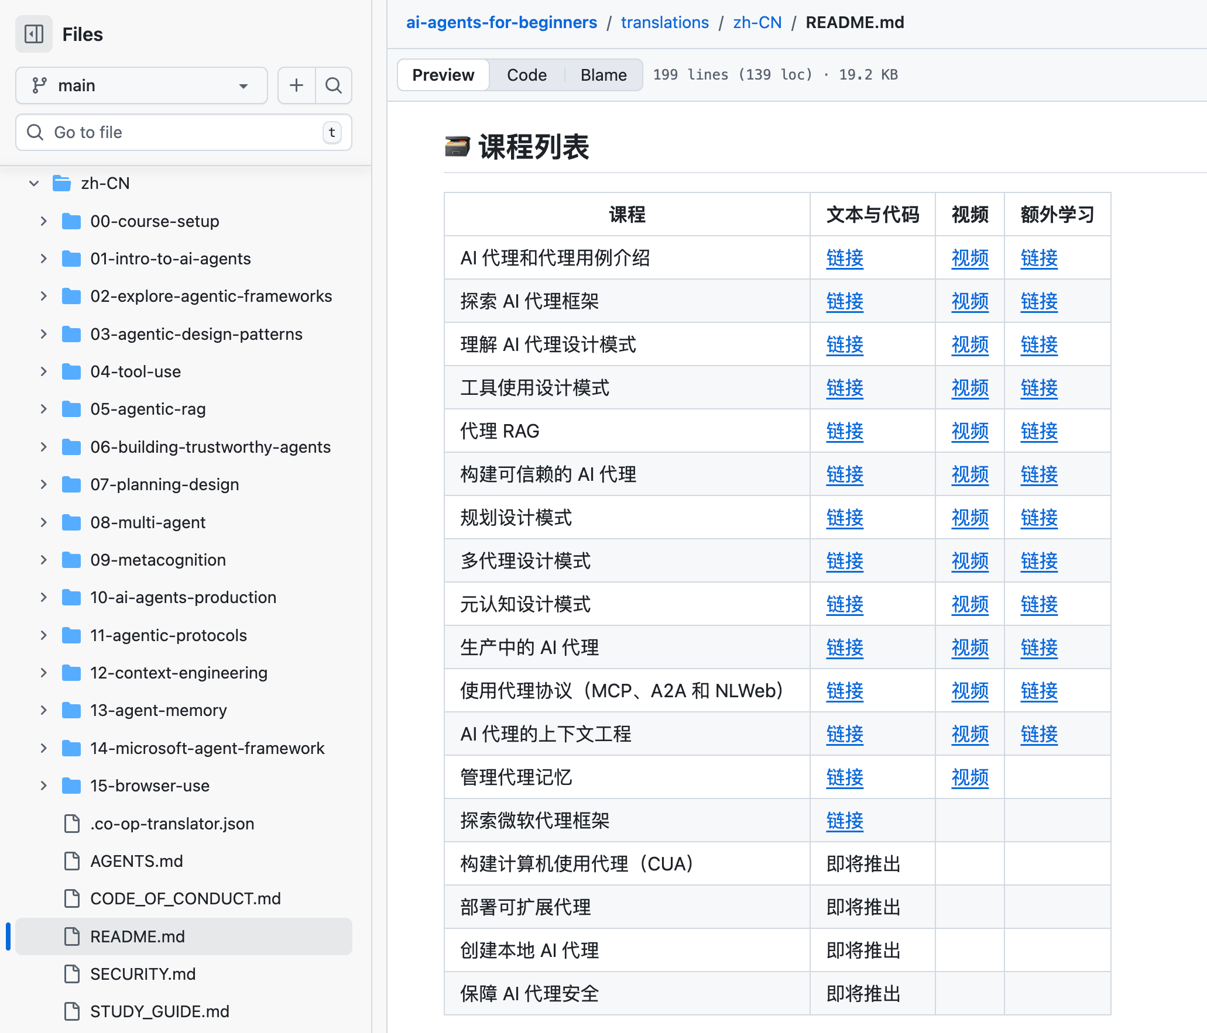Click the search magnifier icon beside plus

[334, 85]
